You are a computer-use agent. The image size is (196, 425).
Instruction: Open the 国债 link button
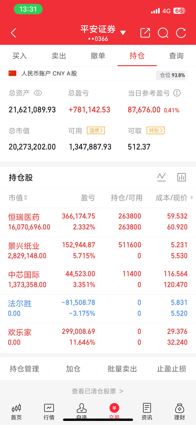click(96, 131)
